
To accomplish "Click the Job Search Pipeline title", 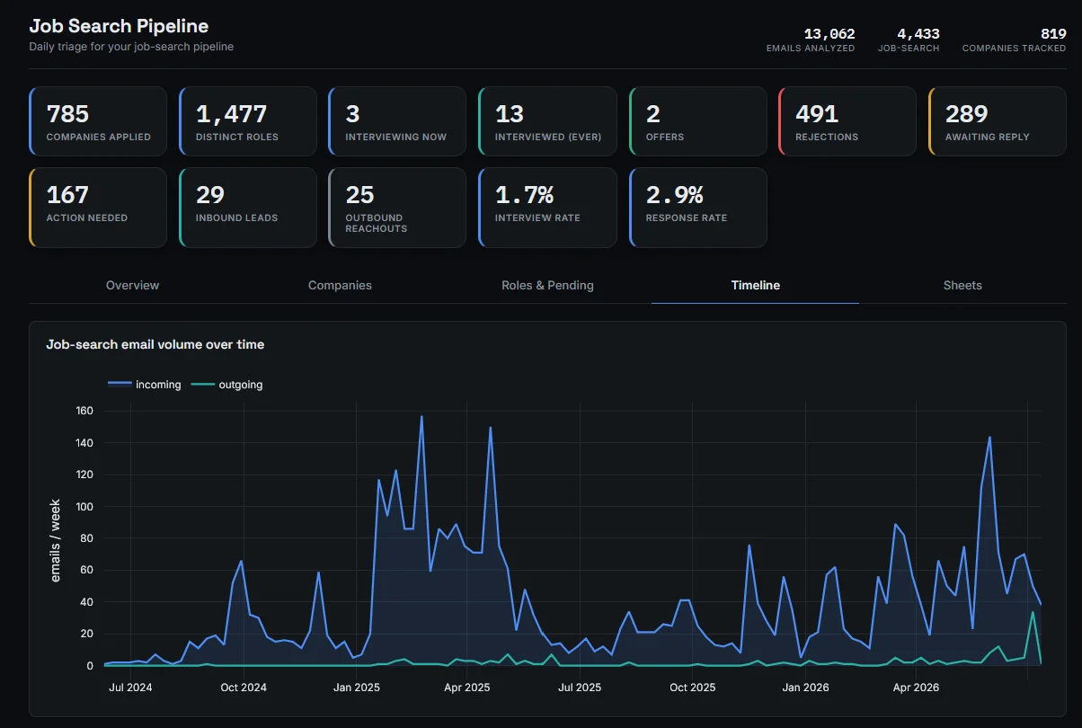I will click(119, 26).
